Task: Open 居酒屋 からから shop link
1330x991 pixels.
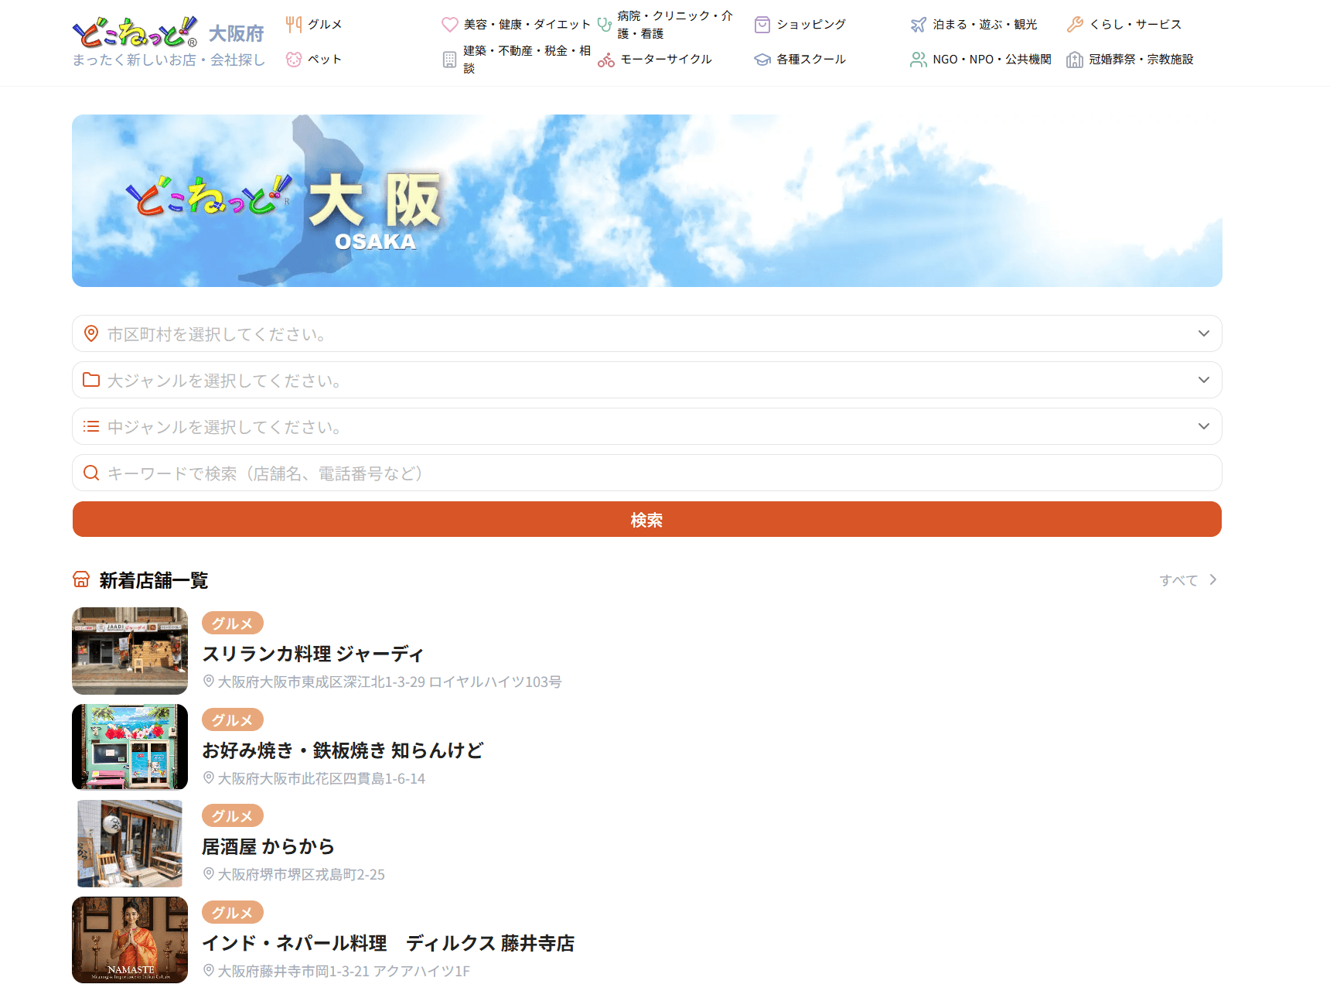Action: 268,846
